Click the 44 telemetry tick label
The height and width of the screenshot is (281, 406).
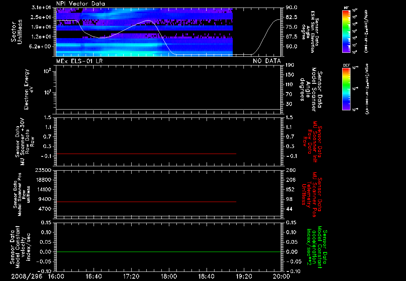point(289,209)
